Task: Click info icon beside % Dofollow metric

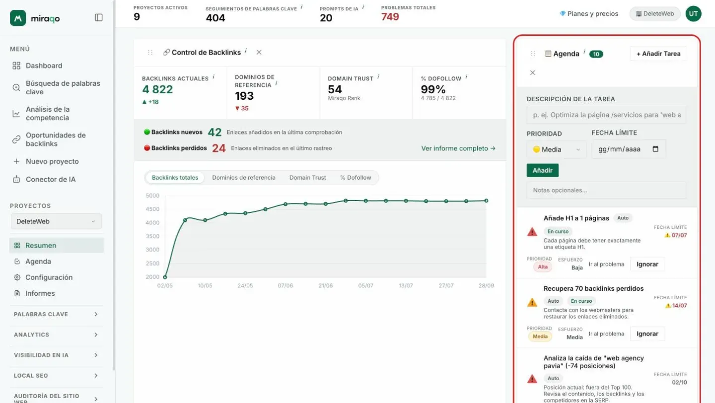Action: (x=466, y=77)
